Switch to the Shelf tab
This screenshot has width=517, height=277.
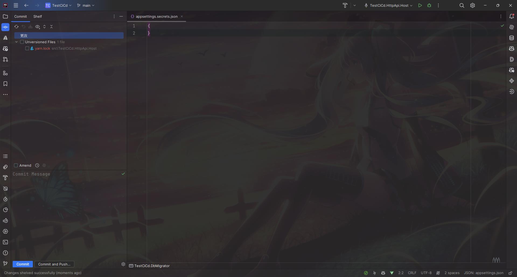[x=37, y=16]
